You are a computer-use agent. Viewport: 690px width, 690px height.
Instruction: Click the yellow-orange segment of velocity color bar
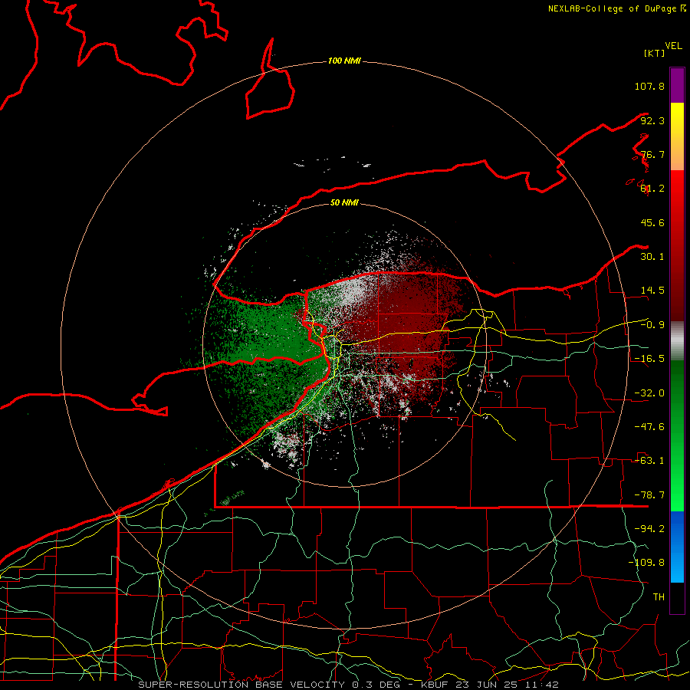(677, 136)
